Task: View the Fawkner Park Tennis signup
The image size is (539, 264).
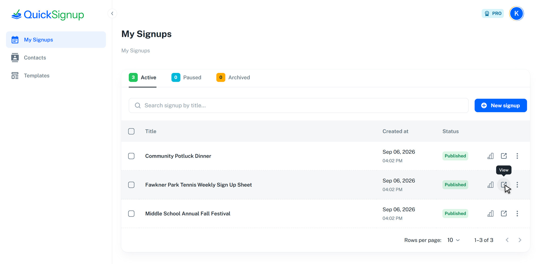Action: click(504, 185)
